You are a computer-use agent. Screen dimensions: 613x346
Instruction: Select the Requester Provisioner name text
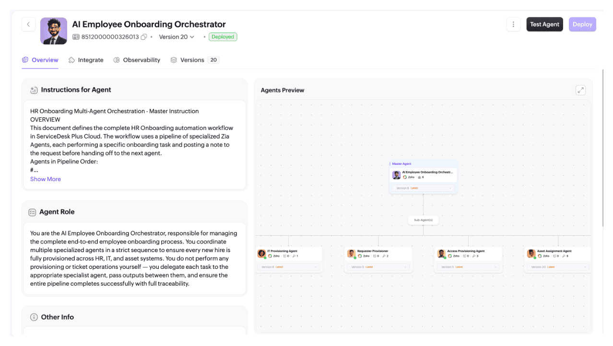(x=373, y=251)
